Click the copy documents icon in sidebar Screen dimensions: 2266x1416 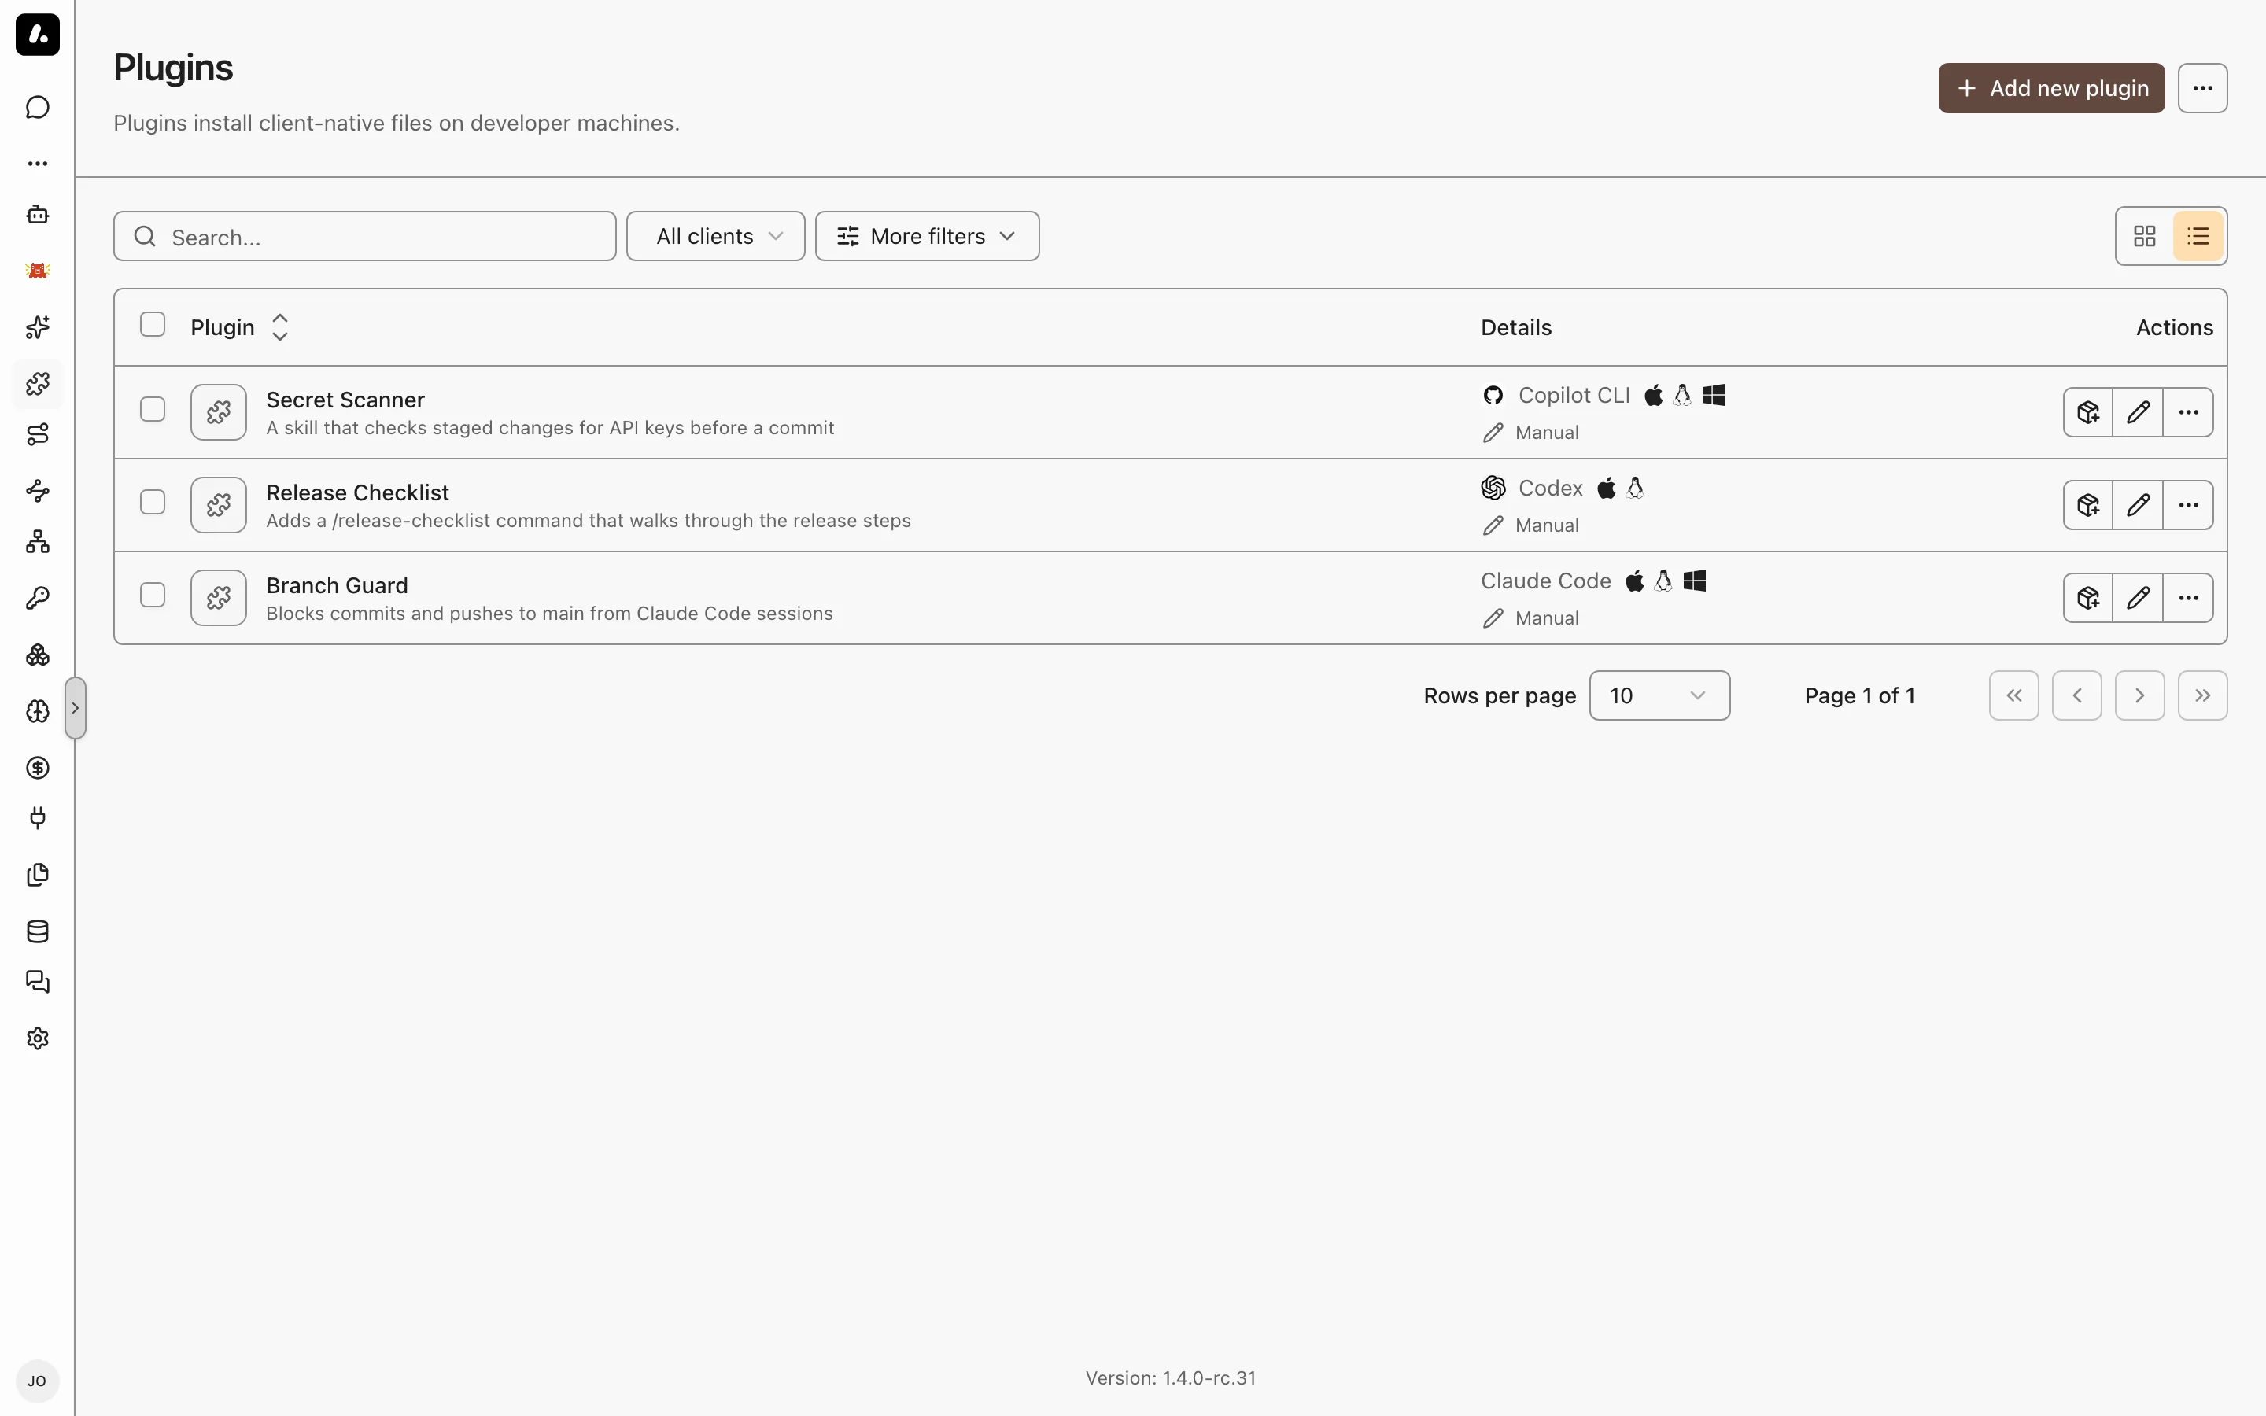(x=38, y=875)
